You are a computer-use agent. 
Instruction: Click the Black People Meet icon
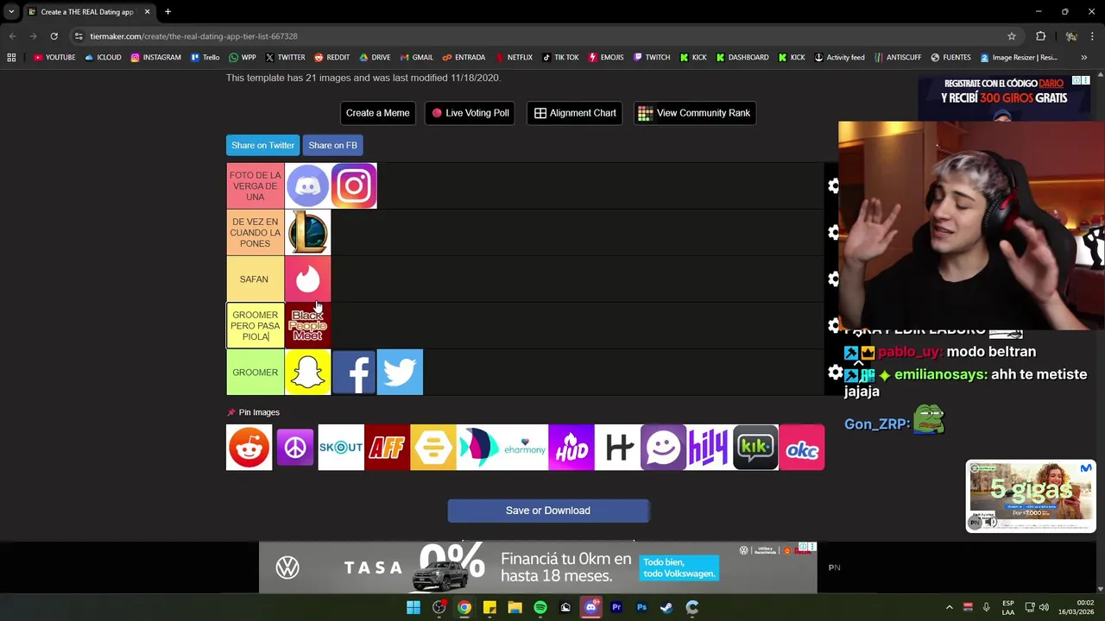[x=307, y=325]
